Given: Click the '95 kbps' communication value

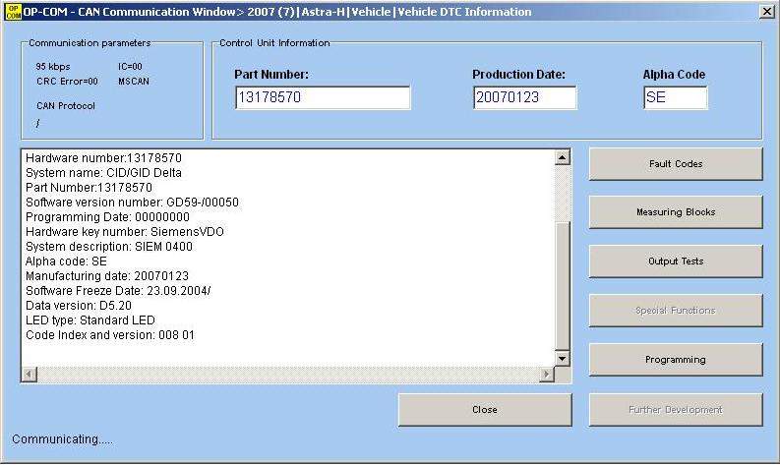Looking at the screenshot, I should pyautogui.click(x=53, y=67).
